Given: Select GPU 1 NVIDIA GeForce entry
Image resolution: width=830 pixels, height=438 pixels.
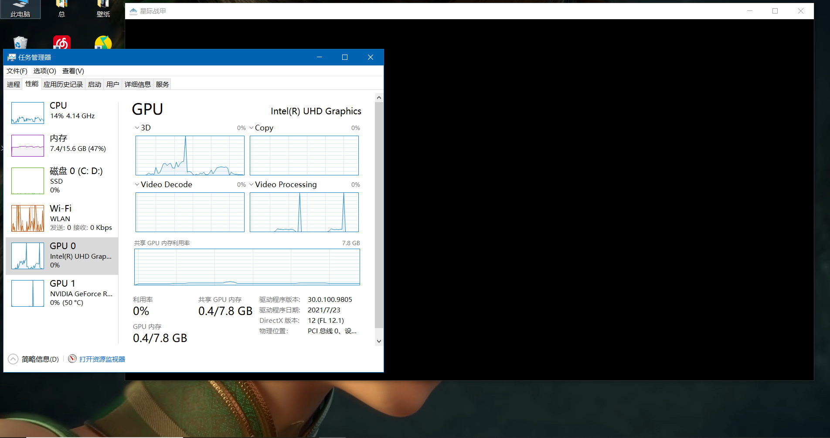Looking at the screenshot, I should click(x=61, y=293).
